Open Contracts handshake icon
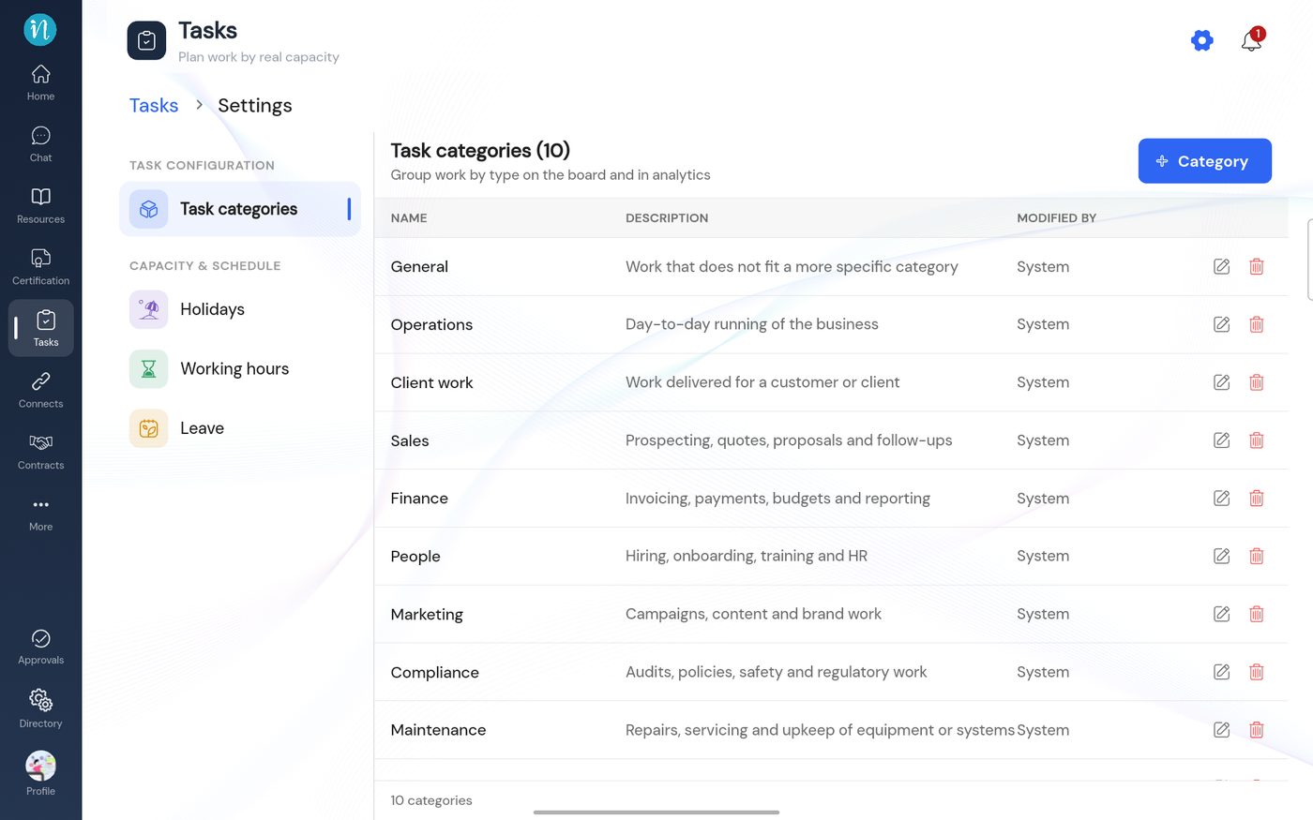 click(x=40, y=452)
